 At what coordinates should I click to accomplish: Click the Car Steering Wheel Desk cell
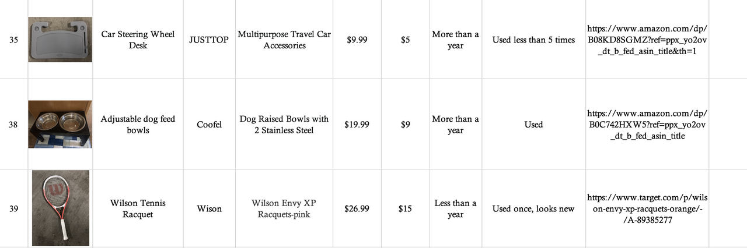(x=138, y=40)
